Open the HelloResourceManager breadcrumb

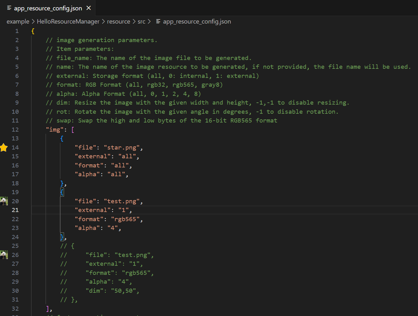pos(68,21)
